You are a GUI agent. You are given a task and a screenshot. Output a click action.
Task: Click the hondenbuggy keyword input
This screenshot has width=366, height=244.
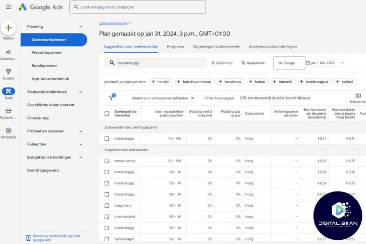tap(155, 63)
